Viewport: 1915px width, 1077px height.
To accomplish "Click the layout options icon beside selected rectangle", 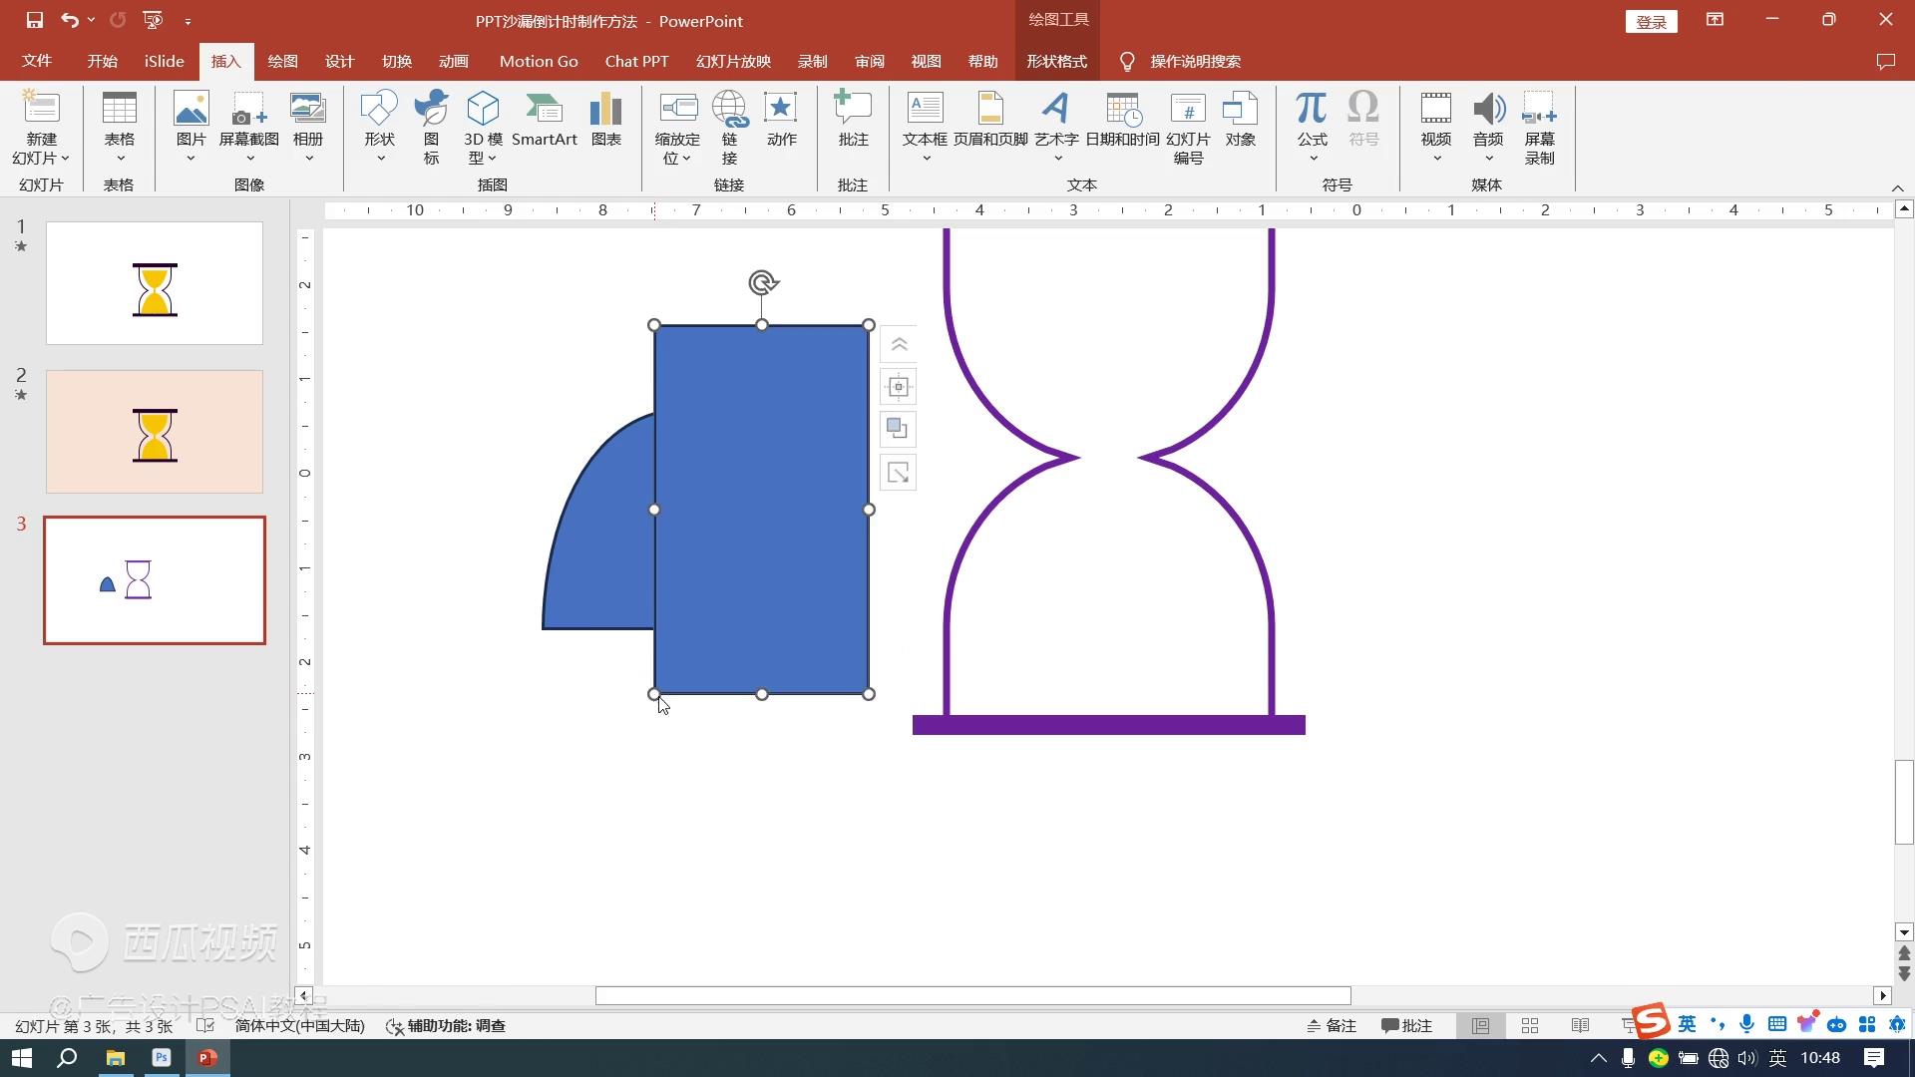I will point(898,387).
